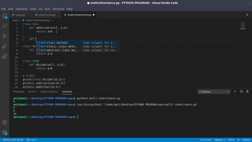Screen dimensions: 252x142
Task: Open the Help menu
Action: [x=69, y=9]
